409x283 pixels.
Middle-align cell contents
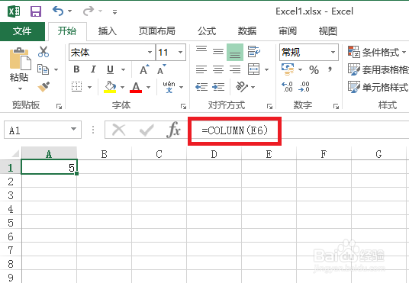click(218, 52)
